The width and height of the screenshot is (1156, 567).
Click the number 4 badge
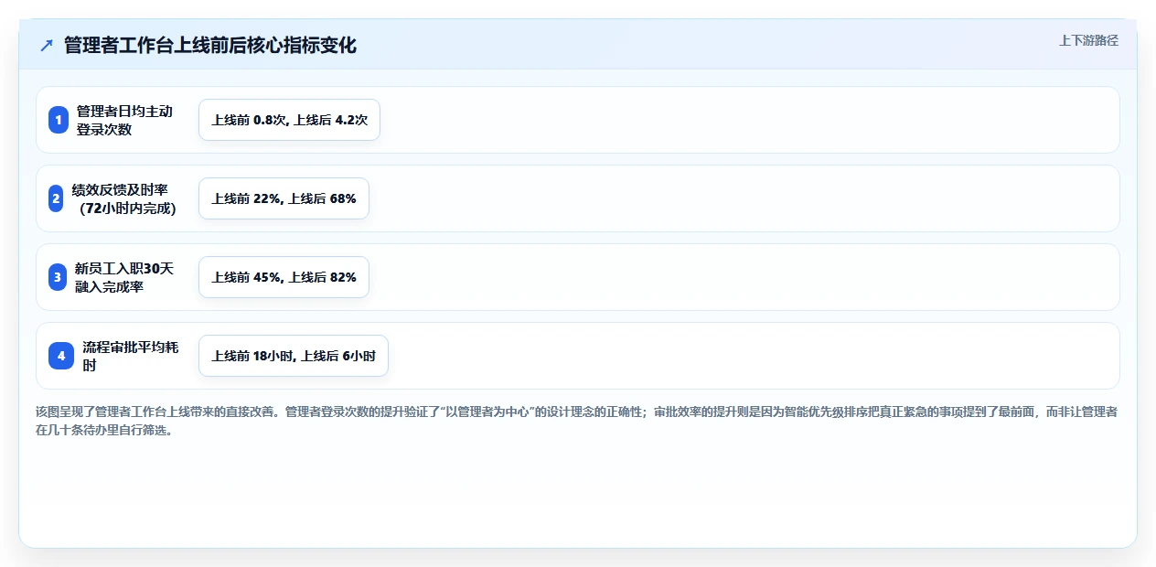point(61,356)
